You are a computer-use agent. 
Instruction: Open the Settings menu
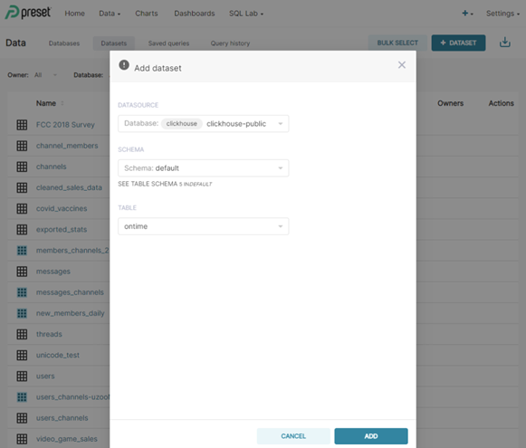pyautogui.click(x=502, y=14)
